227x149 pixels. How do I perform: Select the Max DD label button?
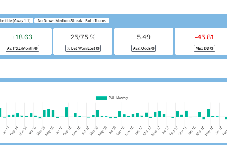pyautogui.click(x=204, y=48)
